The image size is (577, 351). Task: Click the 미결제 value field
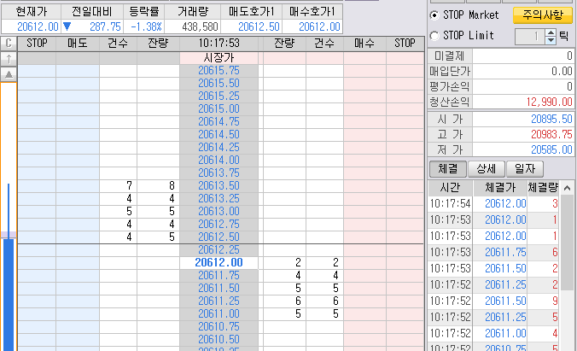pyautogui.click(x=523, y=56)
